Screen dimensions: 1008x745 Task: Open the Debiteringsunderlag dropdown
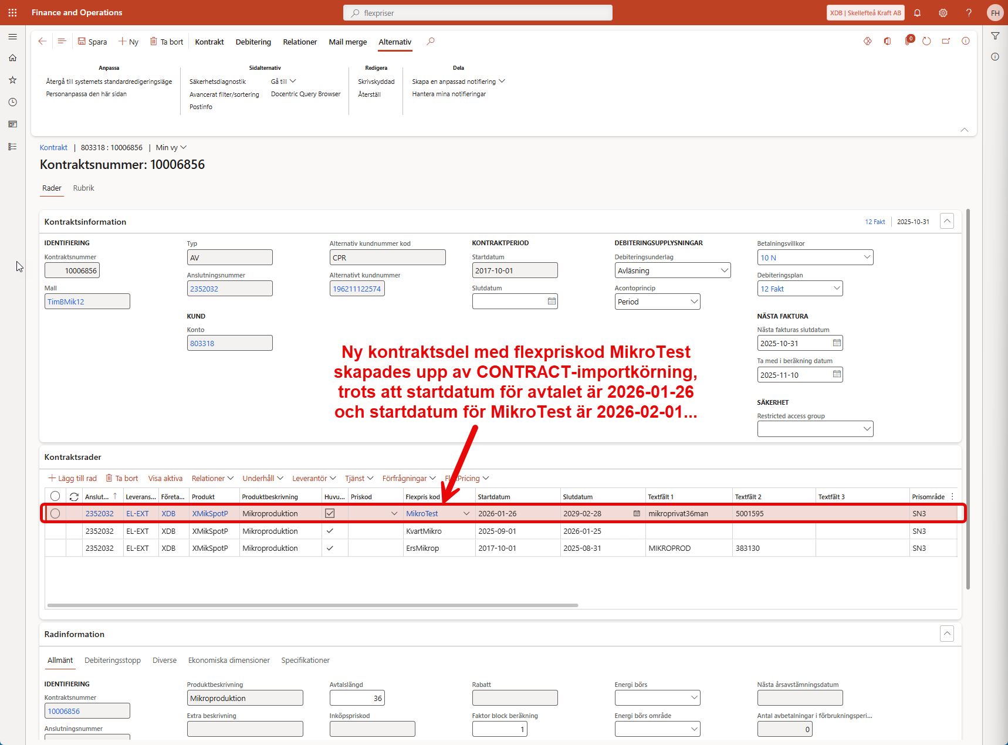(724, 270)
